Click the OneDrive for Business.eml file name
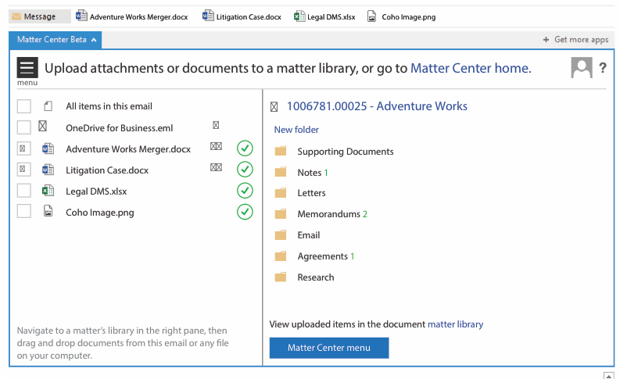The height and width of the screenshot is (379, 620). (x=120, y=127)
